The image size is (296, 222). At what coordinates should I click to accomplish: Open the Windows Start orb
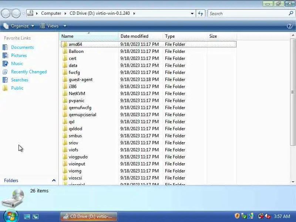[11, 216]
